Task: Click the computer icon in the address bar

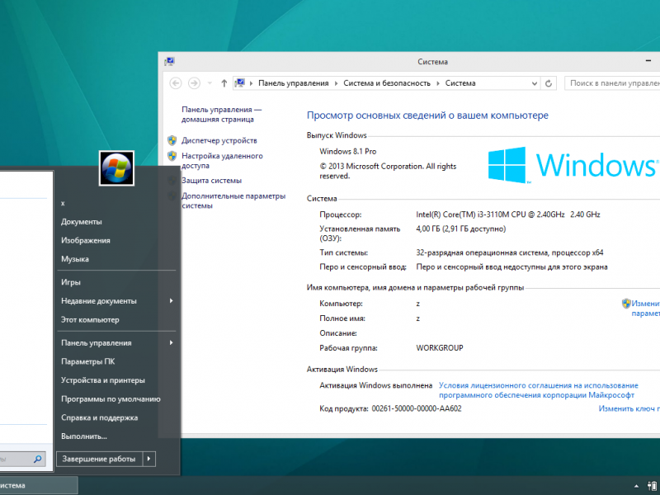Action: coord(240,83)
